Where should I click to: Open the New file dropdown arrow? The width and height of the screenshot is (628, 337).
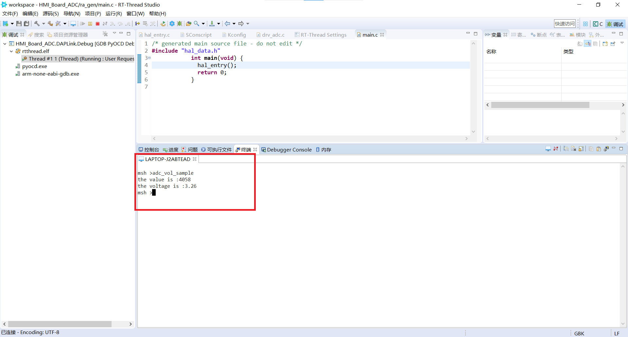coord(12,24)
